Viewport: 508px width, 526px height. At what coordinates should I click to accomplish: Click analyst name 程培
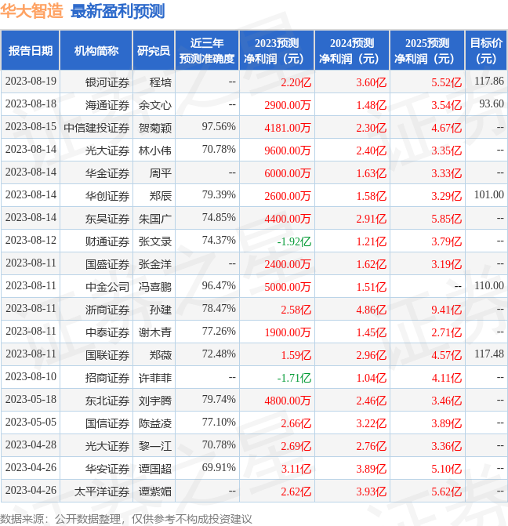click(161, 82)
